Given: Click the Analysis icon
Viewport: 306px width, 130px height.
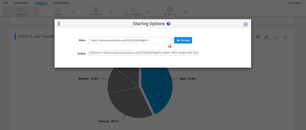Looking at the screenshot, I should [58, 10].
